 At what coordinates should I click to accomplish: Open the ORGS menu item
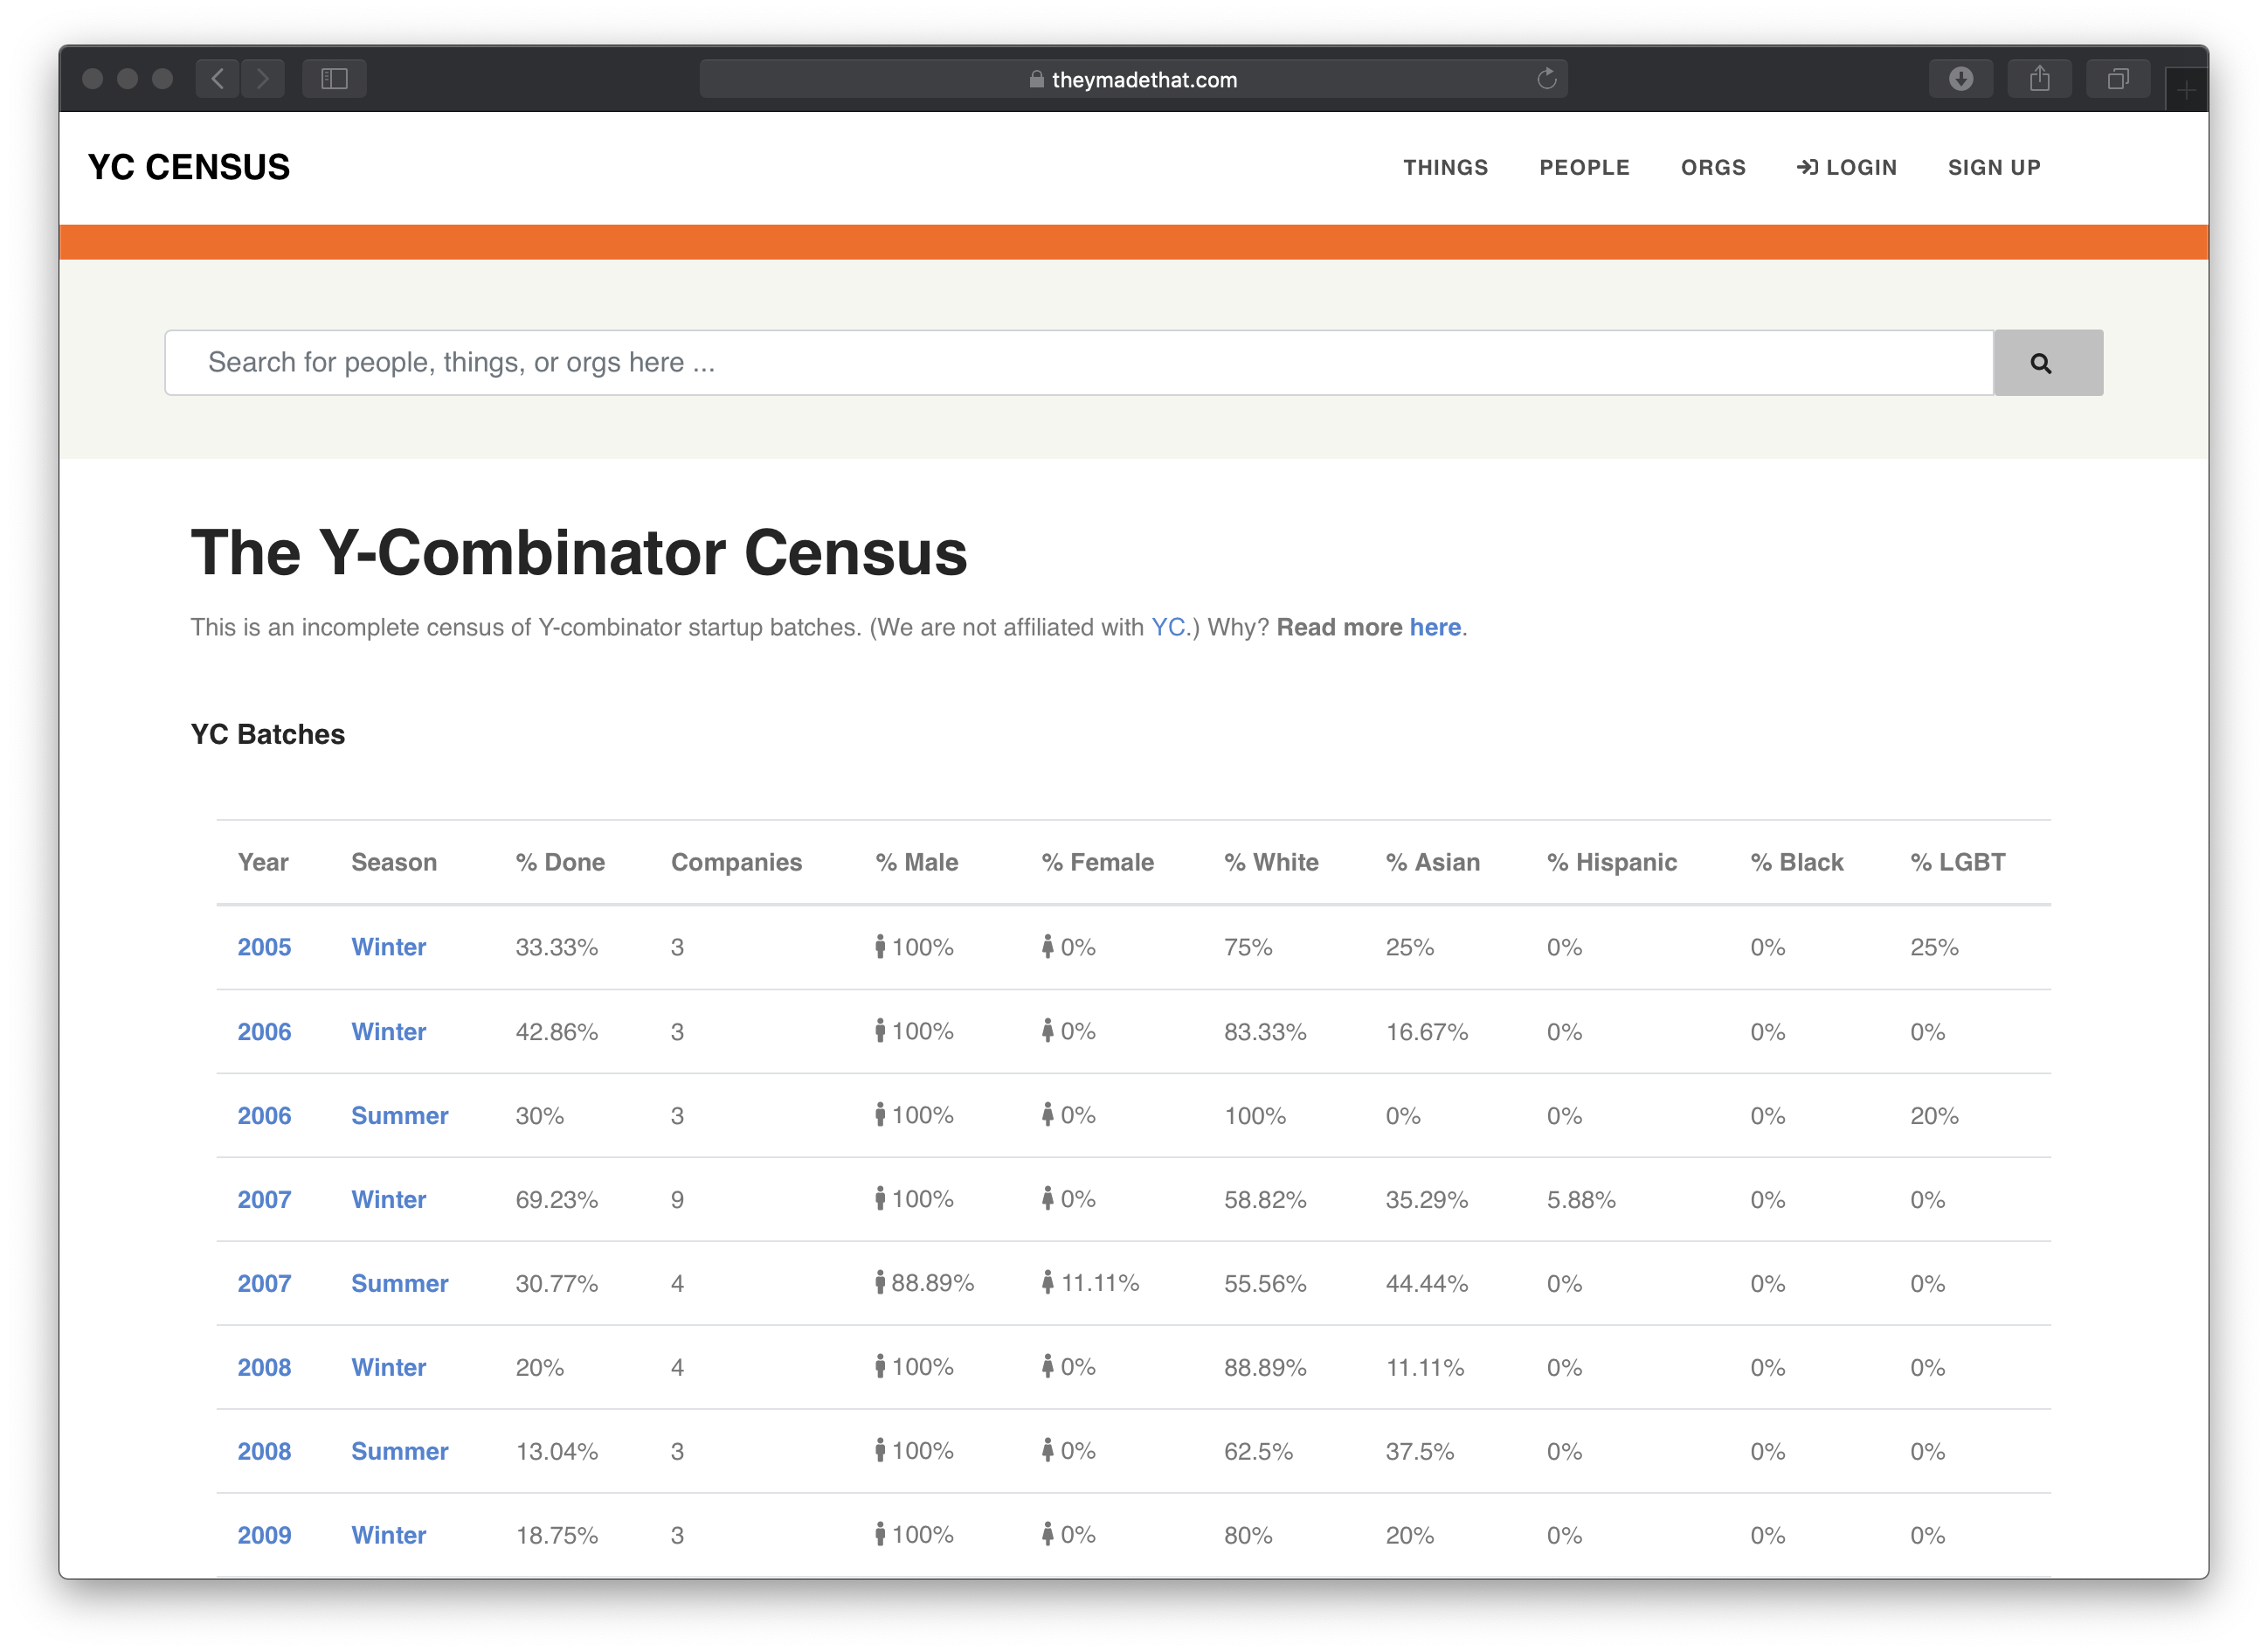tap(1712, 167)
